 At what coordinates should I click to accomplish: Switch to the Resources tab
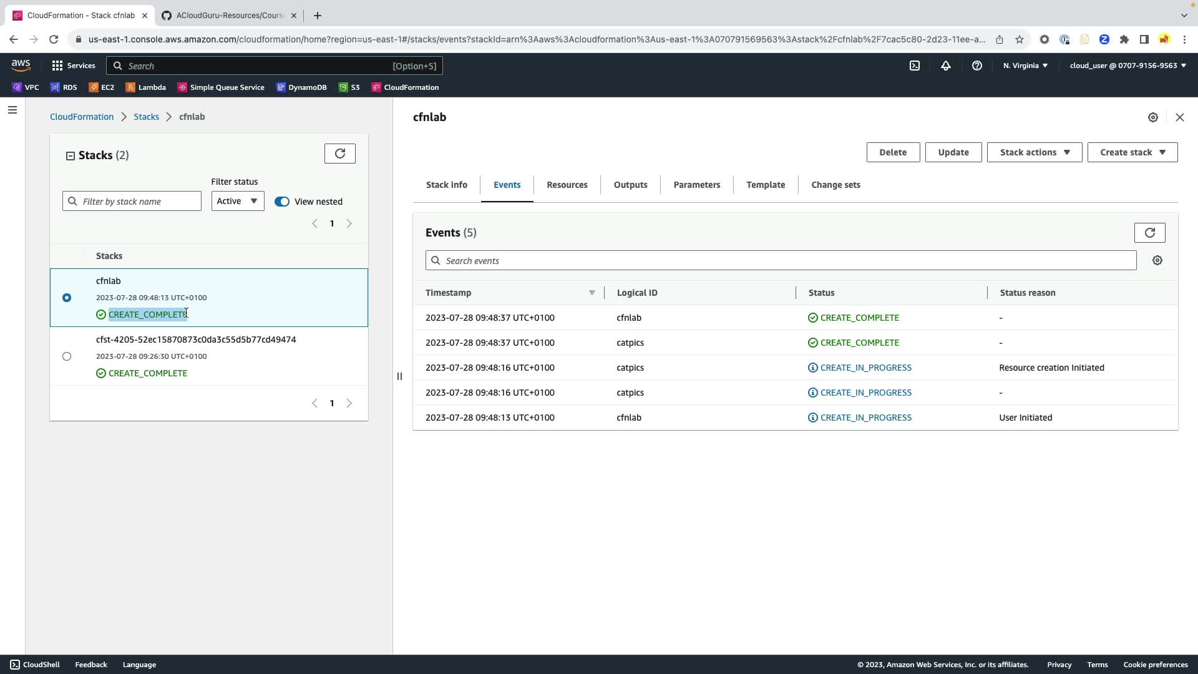567,185
